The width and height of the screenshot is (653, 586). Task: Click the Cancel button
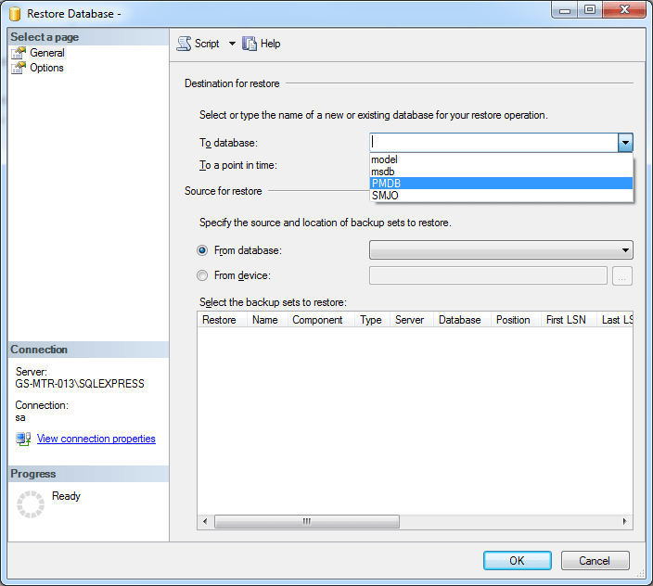[x=595, y=561]
